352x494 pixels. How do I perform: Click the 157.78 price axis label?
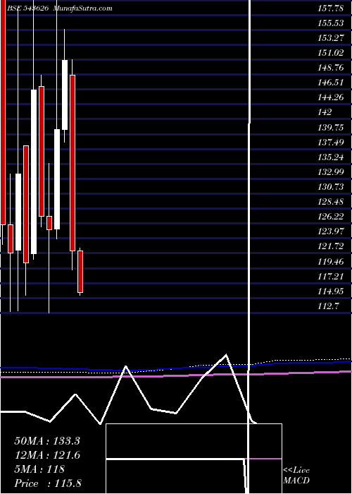click(x=331, y=8)
